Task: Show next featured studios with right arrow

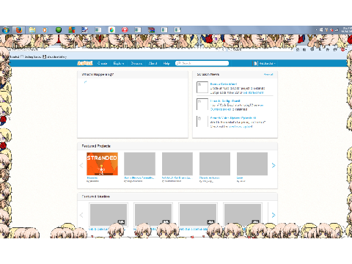Action: click(274, 215)
